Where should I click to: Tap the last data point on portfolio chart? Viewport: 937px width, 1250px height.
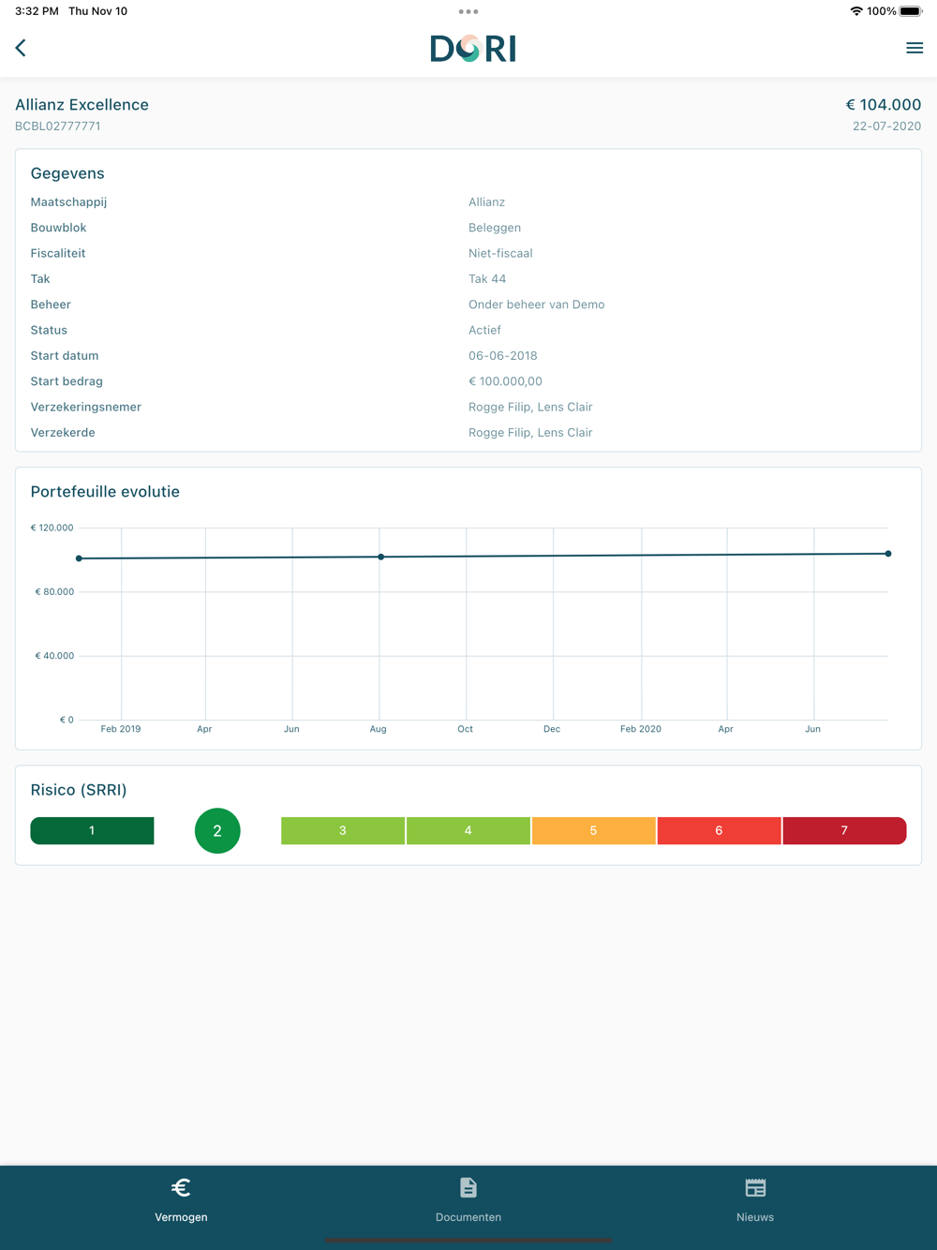(x=888, y=554)
